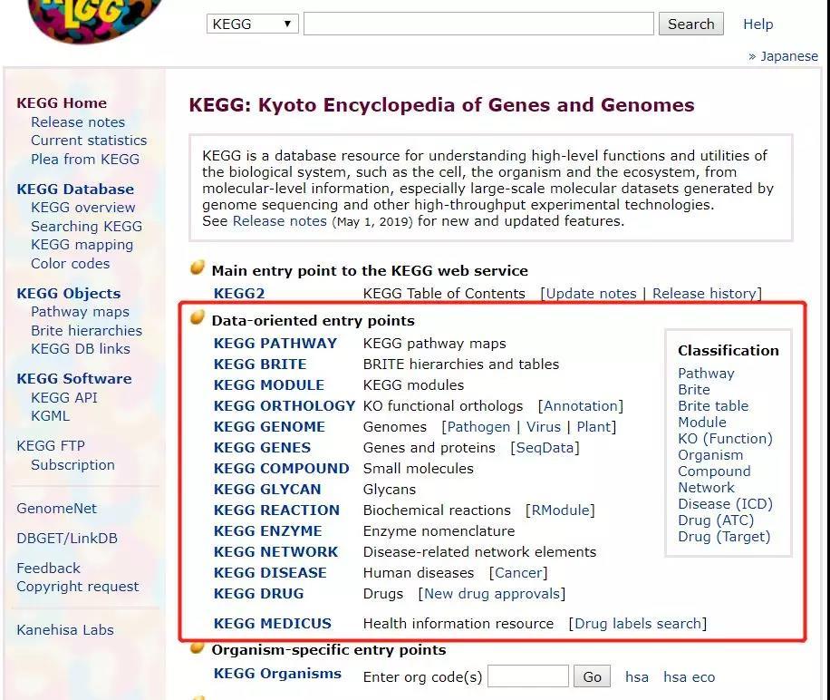Click the Go button for organisms
830x700 pixels.
click(592, 676)
